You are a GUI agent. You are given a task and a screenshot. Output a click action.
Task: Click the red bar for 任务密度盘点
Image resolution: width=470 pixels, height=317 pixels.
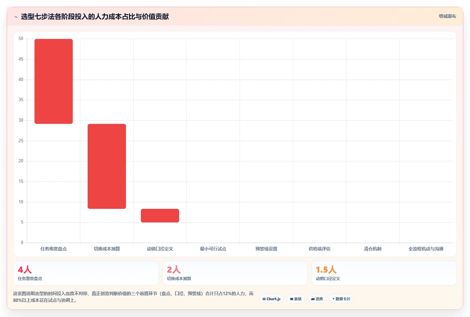coord(53,81)
